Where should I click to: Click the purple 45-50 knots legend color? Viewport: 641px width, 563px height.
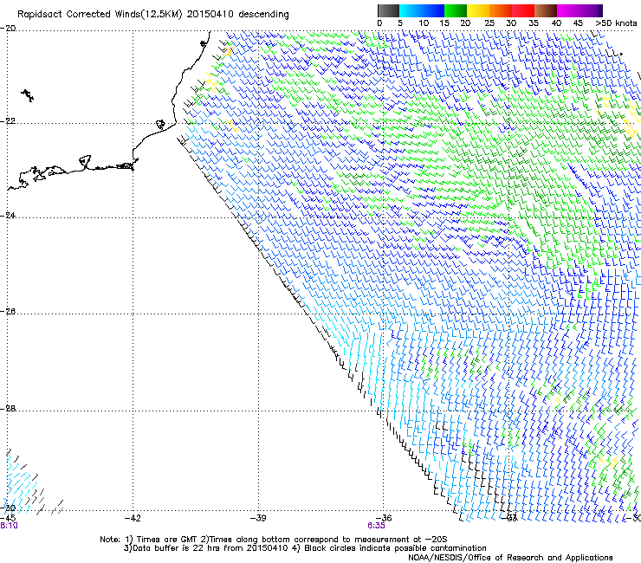pos(591,10)
